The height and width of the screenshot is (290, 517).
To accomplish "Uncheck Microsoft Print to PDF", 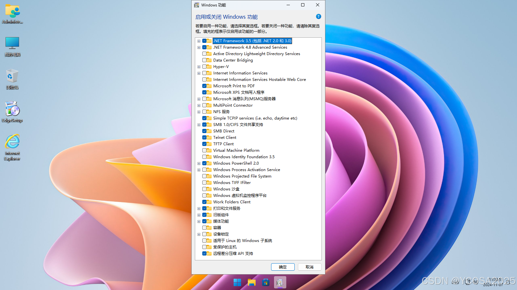I will (x=204, y=86).
